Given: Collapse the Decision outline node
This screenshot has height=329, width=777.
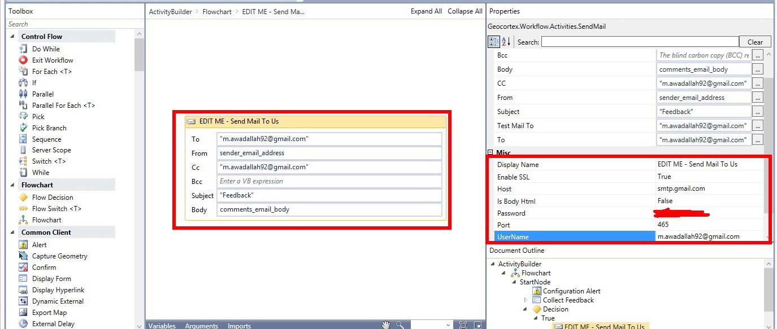Looking at the screenshot, I should pos(526,309).
